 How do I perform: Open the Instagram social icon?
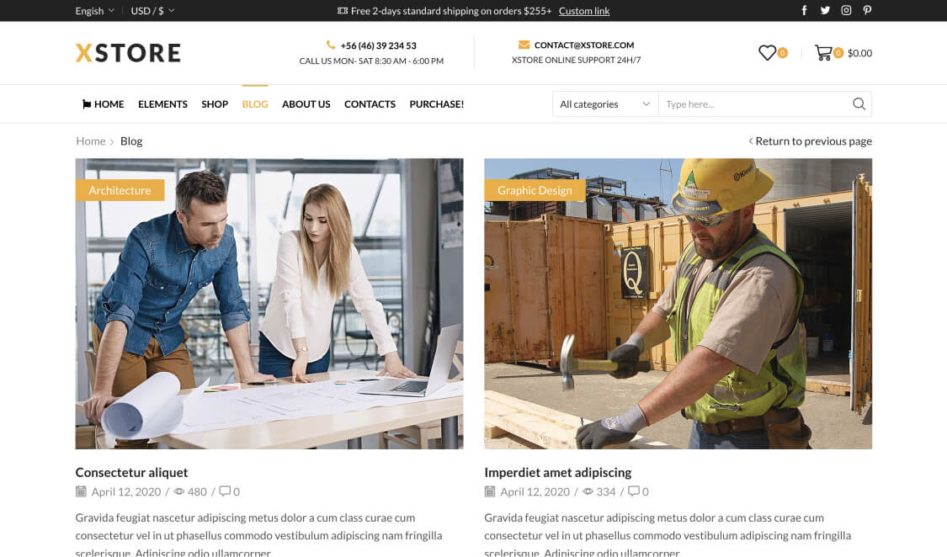(x=846, y=11)
